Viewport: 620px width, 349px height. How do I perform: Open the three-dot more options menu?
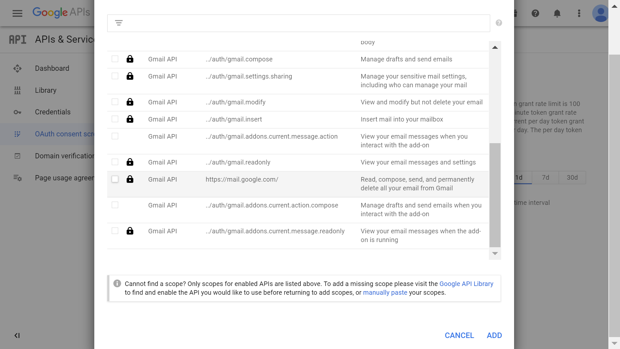(x=579, y=13)
